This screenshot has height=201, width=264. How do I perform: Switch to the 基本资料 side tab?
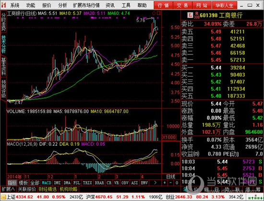pyautogui.click(x=3, y=66)
